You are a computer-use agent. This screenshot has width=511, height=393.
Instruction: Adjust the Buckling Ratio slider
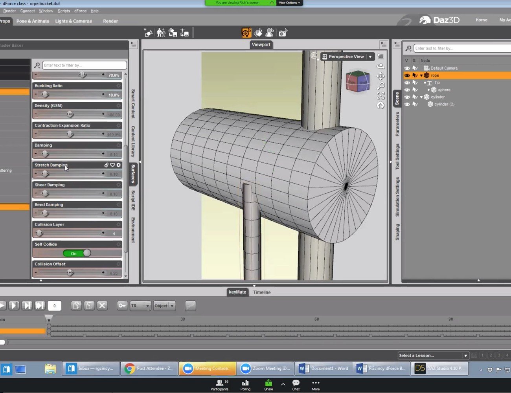(45, 94)
